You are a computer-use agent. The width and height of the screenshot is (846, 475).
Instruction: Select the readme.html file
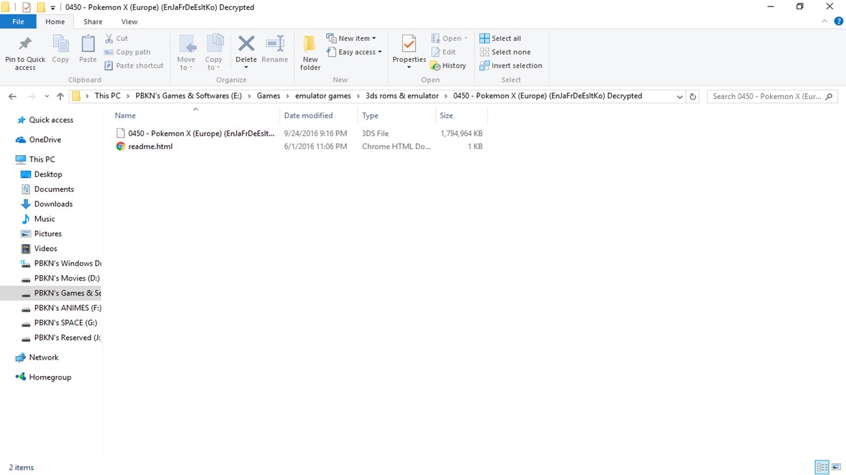pyautogui.click(x=150, y=146)
